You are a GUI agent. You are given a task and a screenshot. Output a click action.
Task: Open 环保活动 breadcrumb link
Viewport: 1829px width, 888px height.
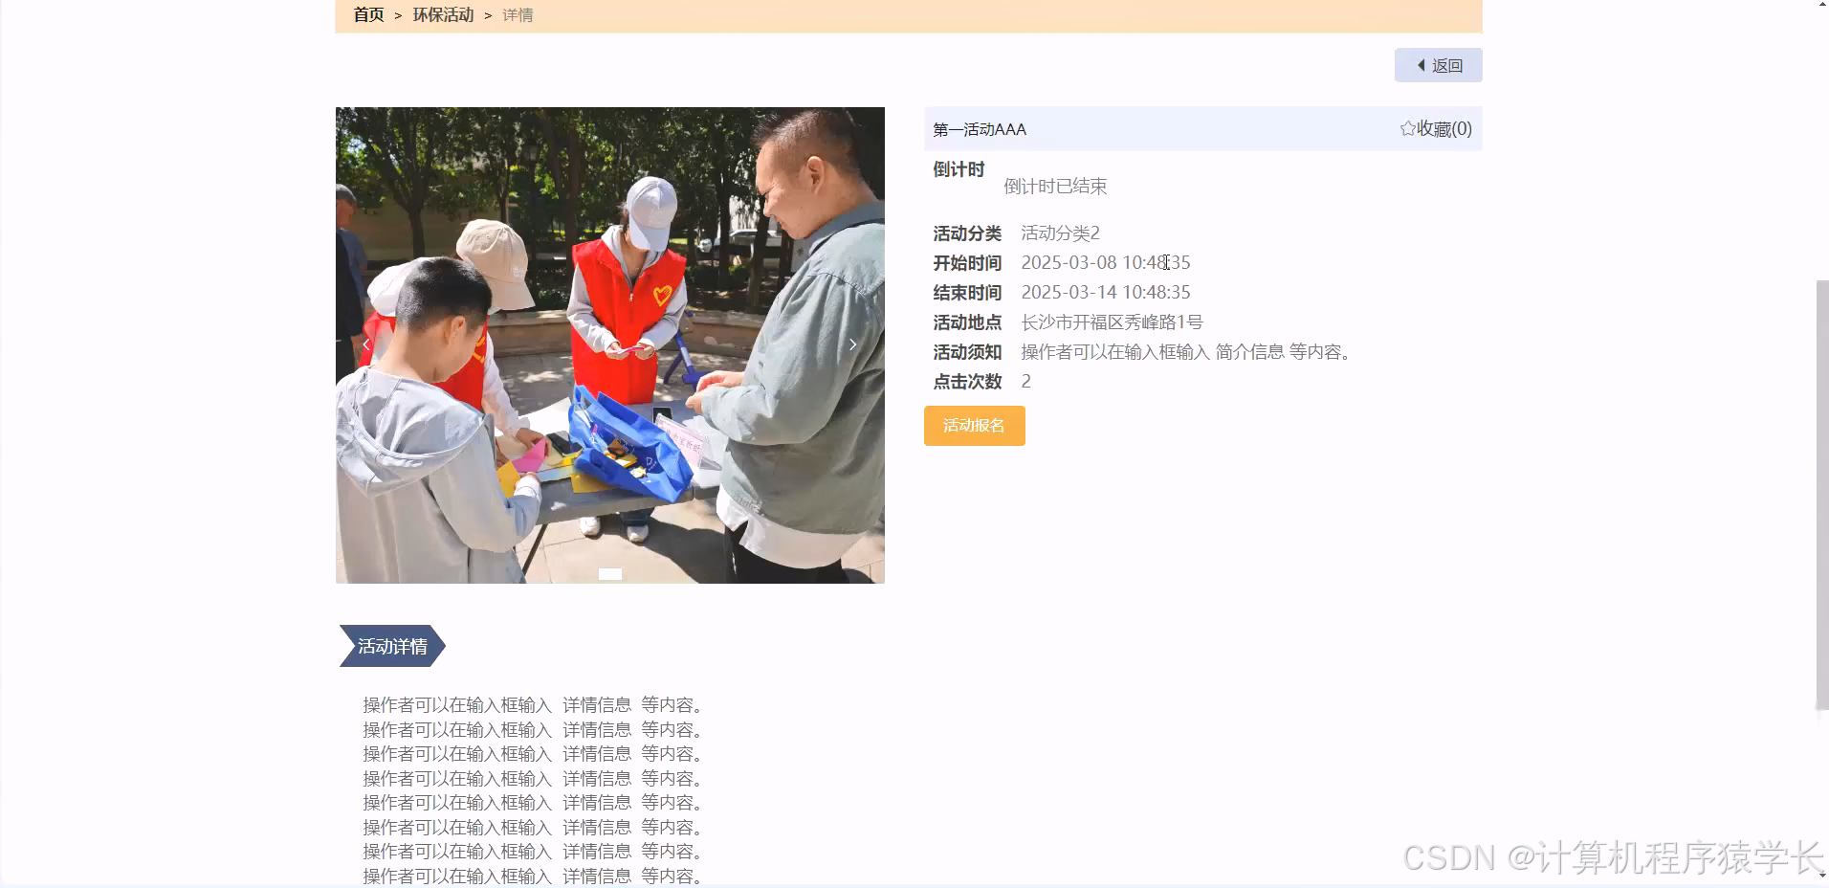pos(443,14)
